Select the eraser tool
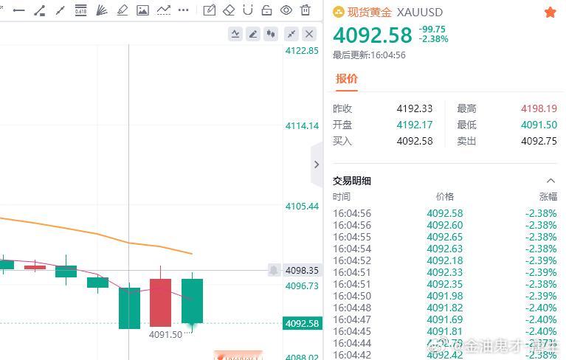 [229, 10]
